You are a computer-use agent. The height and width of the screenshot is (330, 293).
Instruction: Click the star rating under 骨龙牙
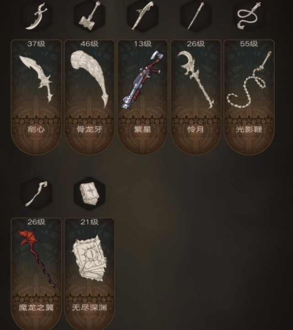tap(90, 120)
